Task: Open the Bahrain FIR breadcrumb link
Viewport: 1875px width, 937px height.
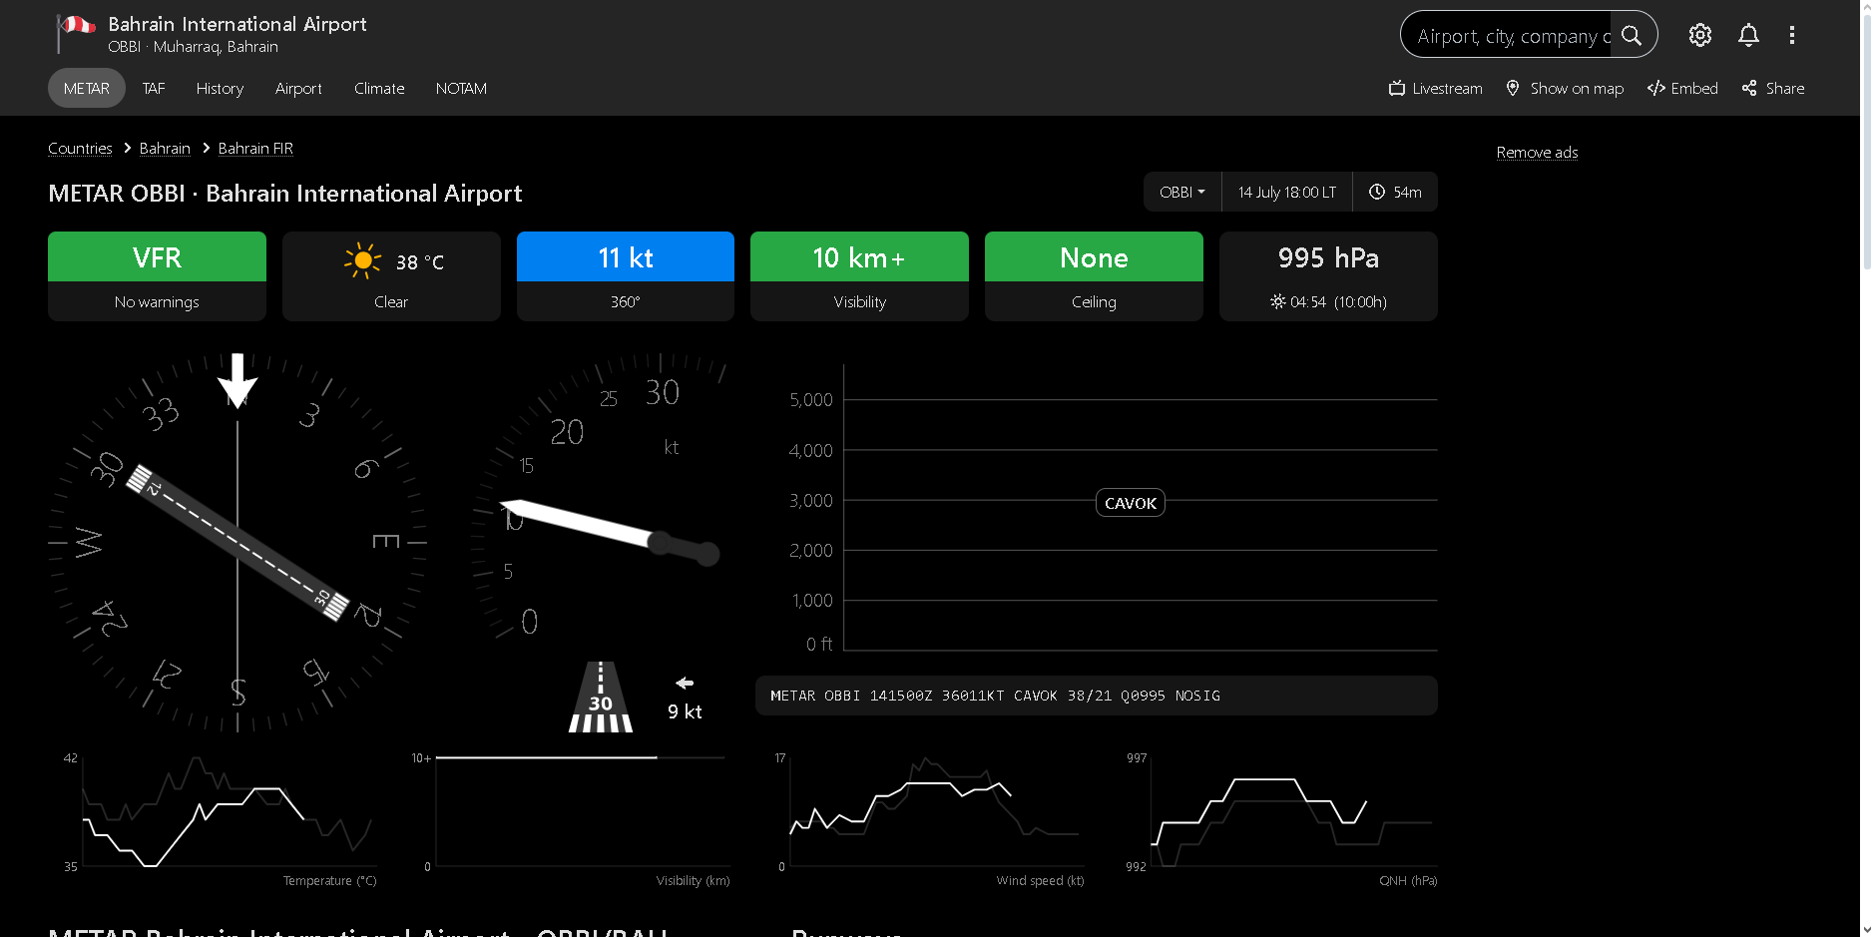Action: [255, 148]
